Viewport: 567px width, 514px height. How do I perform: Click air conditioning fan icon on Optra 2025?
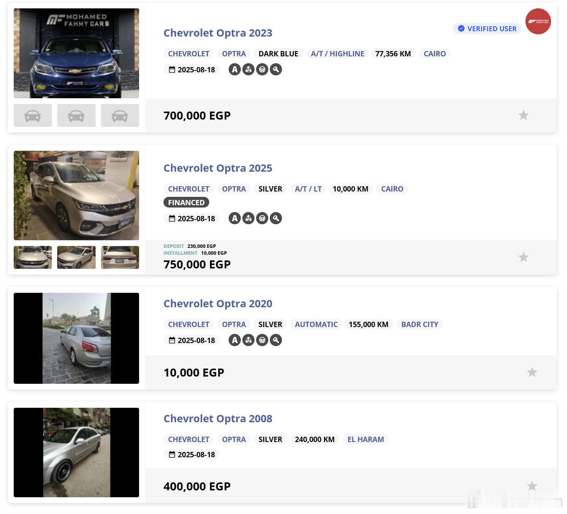248,218
